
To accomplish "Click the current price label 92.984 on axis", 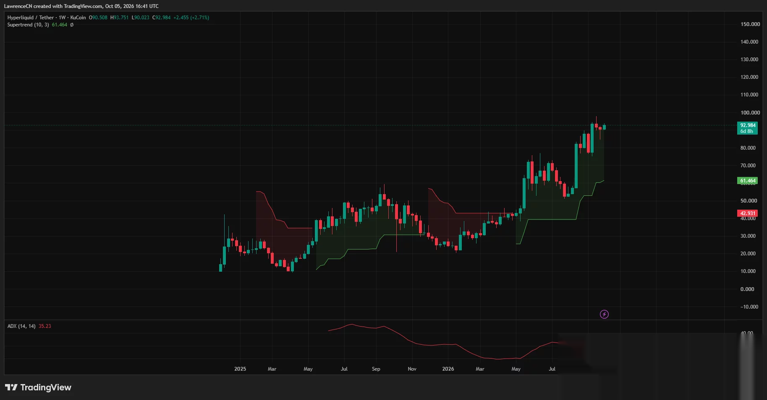I will coord(748,125).
